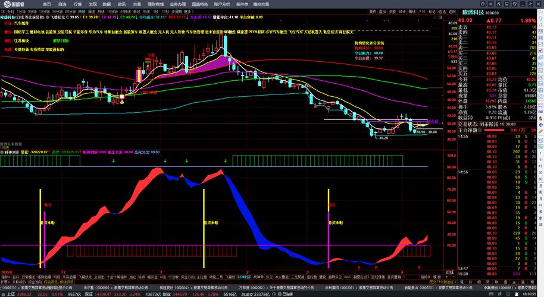Open the 模板 tab
Image resolution: width=544 pixels, height=297 pixels.
pyautogui.click(x=437, y=277)
